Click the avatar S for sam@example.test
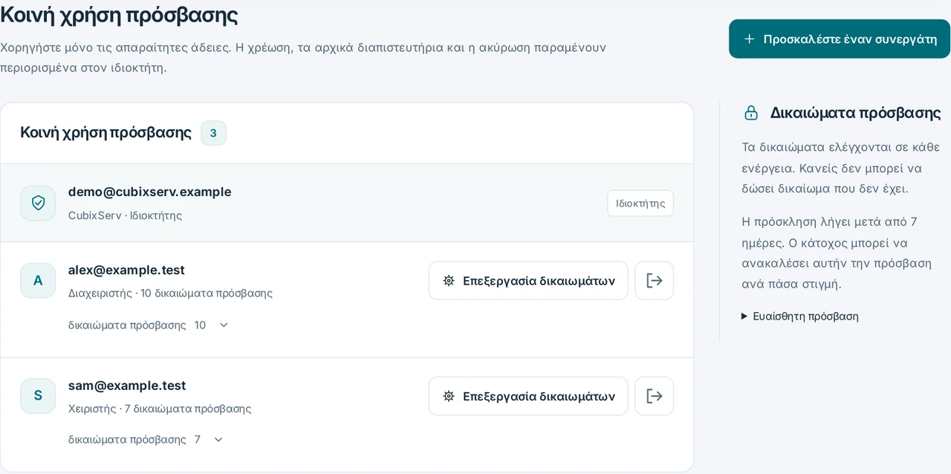This screenshot has width=951, height=474. pyautogui.click(x=38, y=395)
